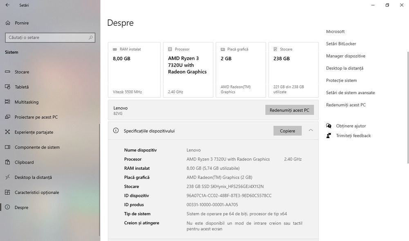
Task: Click Obținere ajutor link
Action: click(351, 126)
